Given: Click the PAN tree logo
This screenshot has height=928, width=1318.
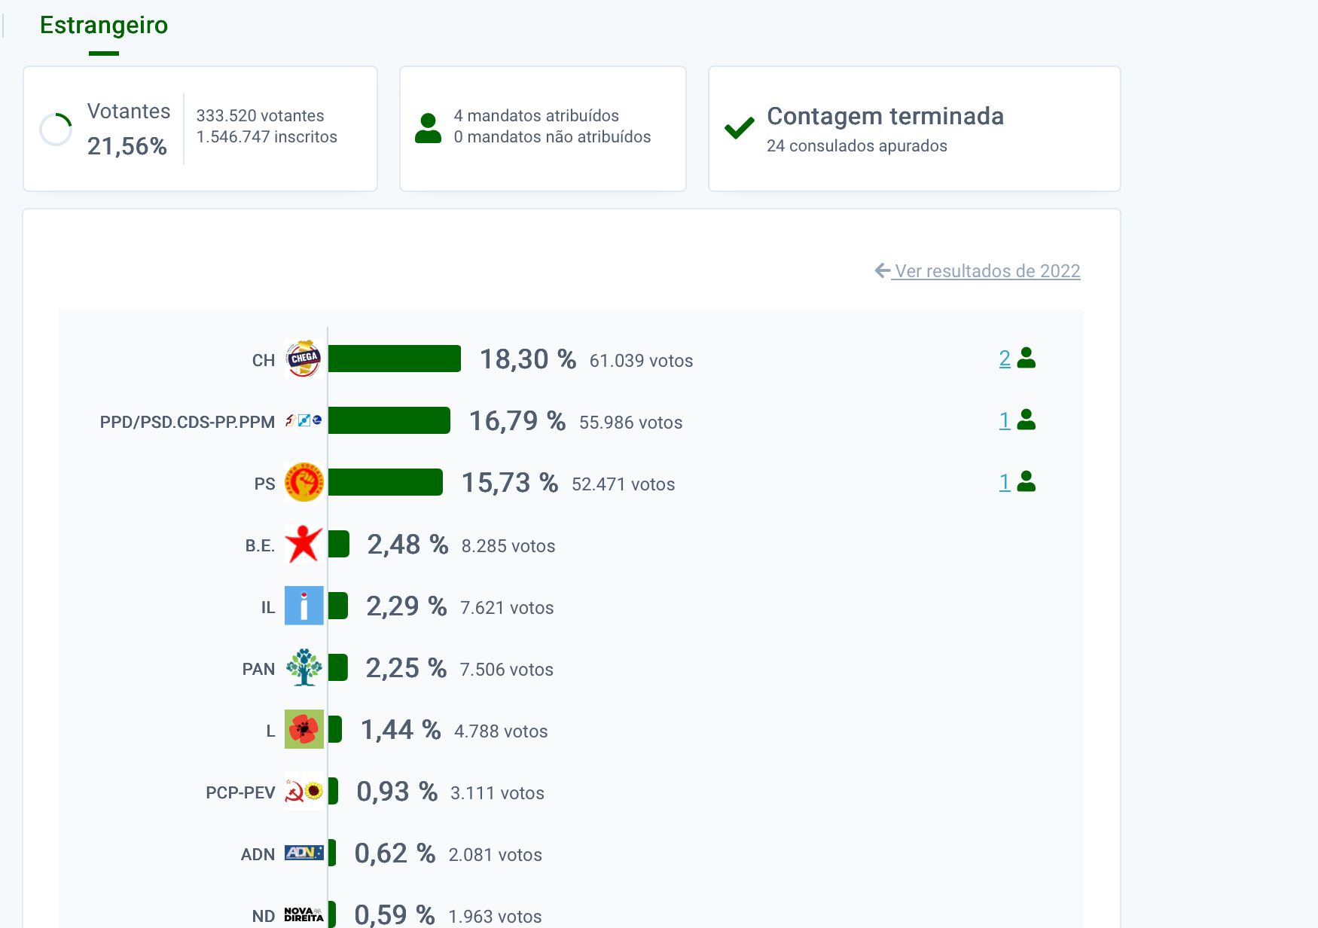Looking at the screenshot, I should click(304, 667).
